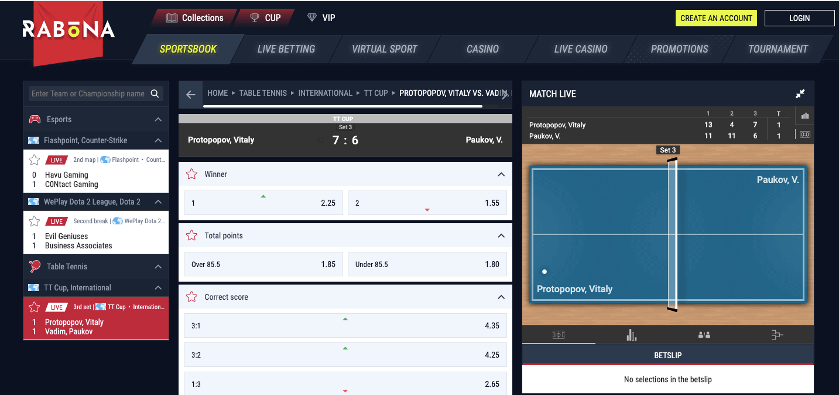
Task: Click the Login button
Action: 799,18
